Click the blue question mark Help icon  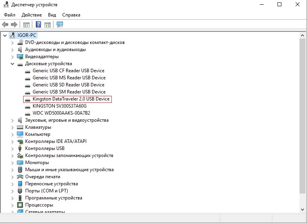click(39, 25)
